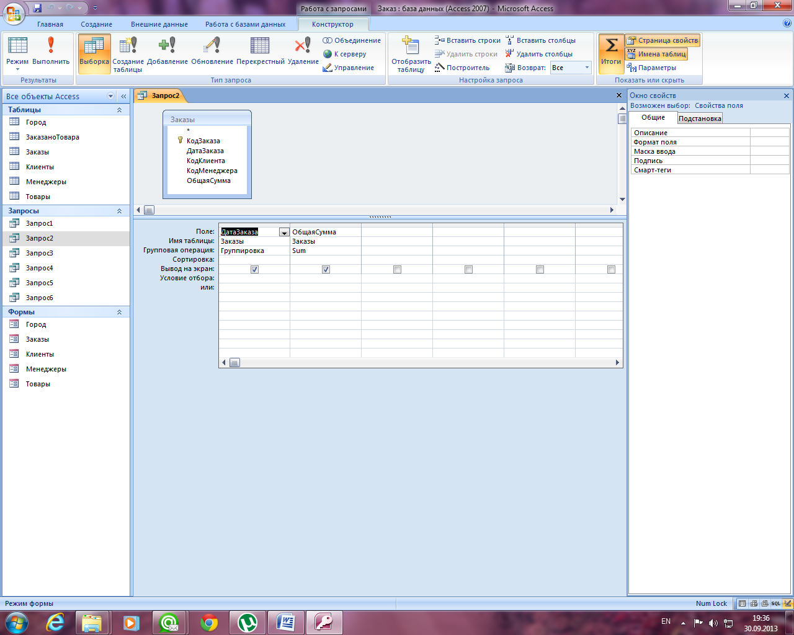The width and height of the screenshot is (794, 635).
Task: Run the query with Выполнить
Action: [51, 52]
